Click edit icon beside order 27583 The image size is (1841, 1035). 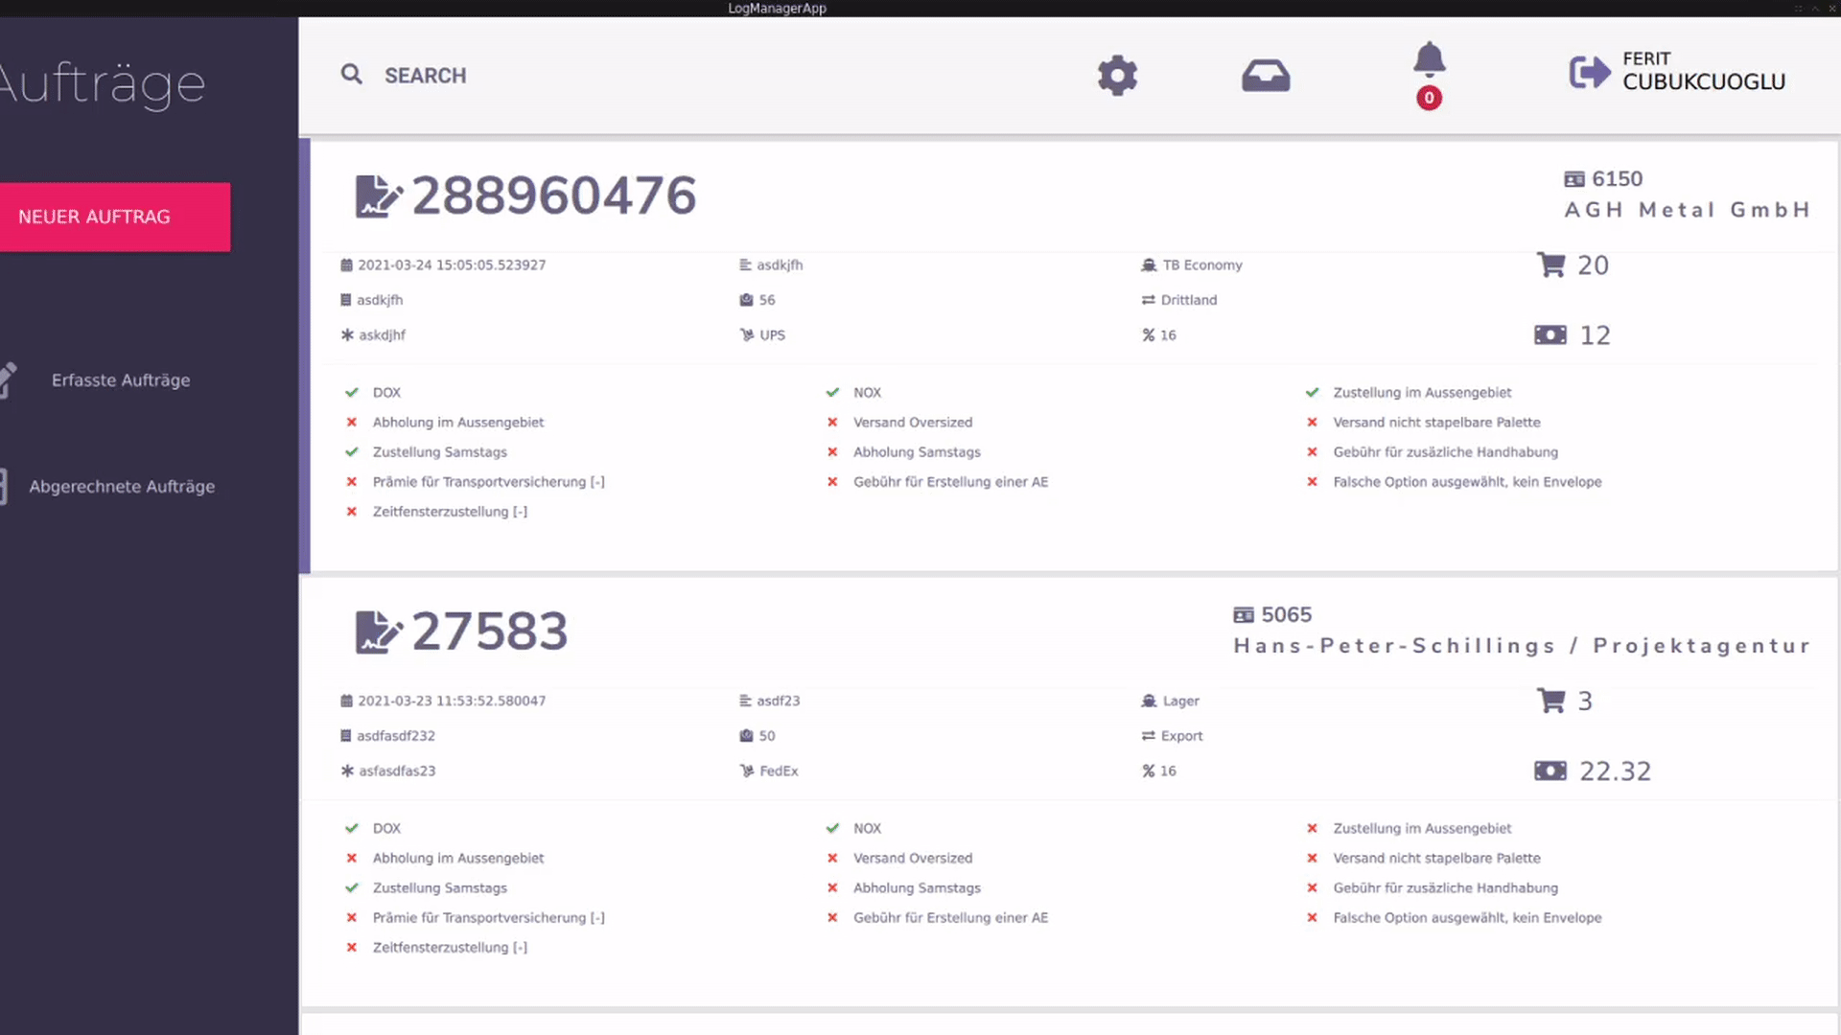click(378, 632)
